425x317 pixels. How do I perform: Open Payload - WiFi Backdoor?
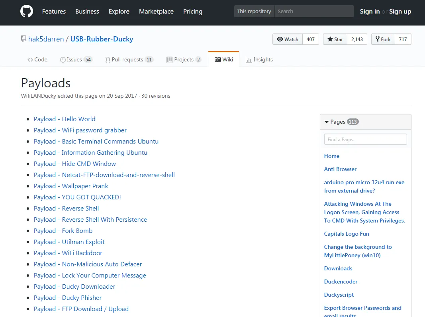68,253
